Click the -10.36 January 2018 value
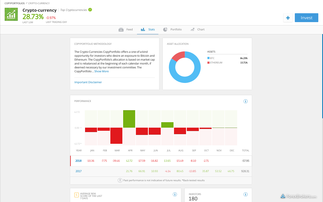Viewport: 323px width, 202px height. click(91, 161)
